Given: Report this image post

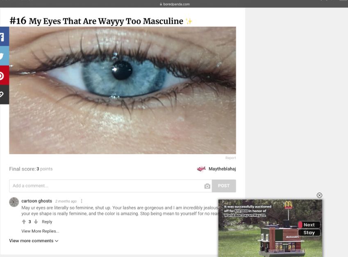Looking at the screenshot, I should pos(231,158).
